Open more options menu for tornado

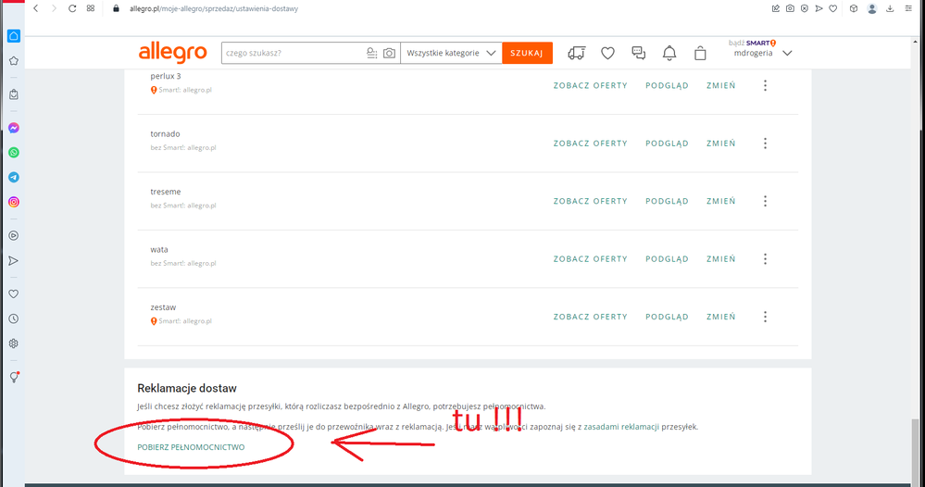[x=765, y=144]
